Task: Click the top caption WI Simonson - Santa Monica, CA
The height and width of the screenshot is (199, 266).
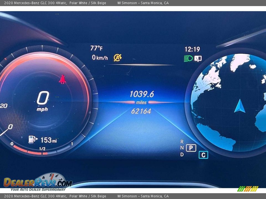Action: click(x=143, y=3)
